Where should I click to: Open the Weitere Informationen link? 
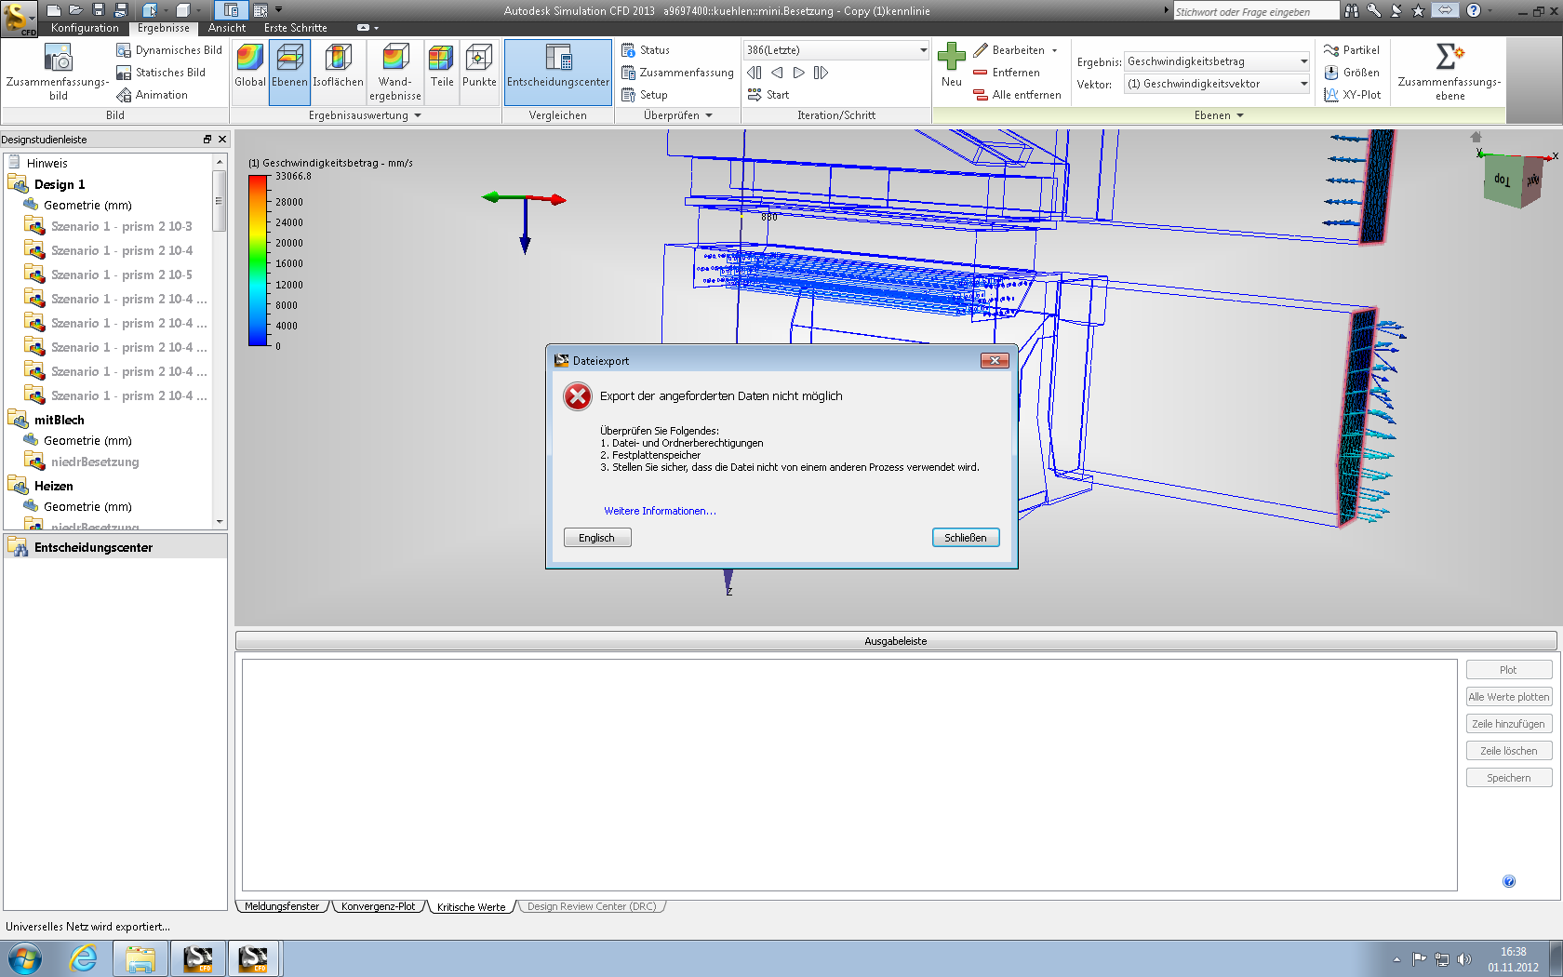pyautogui.click(x=660, y=511)
